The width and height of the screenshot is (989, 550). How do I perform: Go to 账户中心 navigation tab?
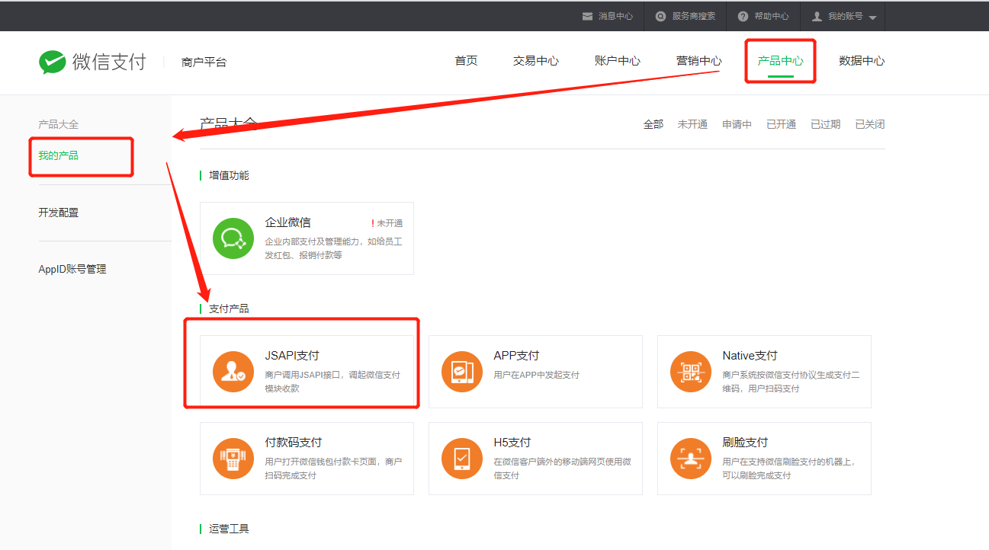point(617,61)
